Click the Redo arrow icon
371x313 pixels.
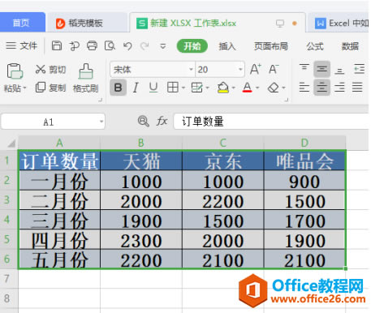145,46
